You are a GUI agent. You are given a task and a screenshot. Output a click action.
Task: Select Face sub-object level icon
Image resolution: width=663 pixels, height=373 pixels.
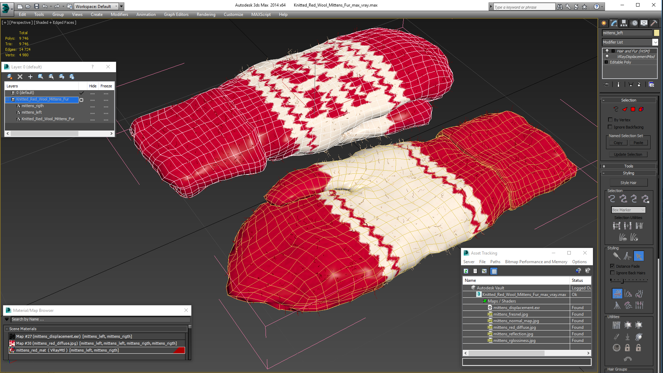[x=625, y=109]
